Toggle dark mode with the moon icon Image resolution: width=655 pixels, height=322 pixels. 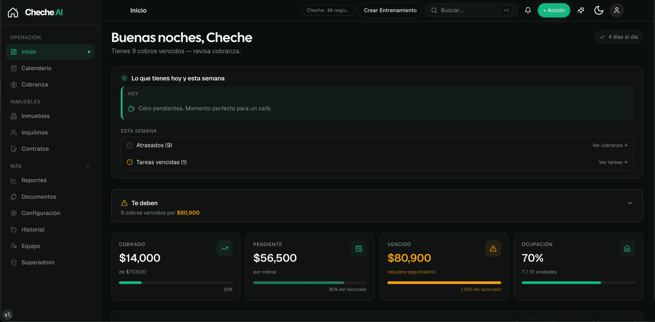coord(599,10)
